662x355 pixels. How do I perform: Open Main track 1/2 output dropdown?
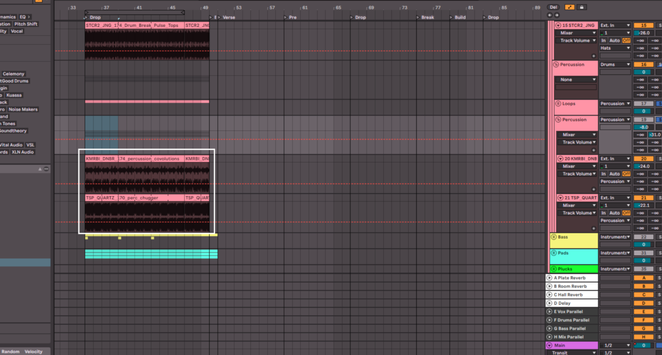tap(615, 345)
